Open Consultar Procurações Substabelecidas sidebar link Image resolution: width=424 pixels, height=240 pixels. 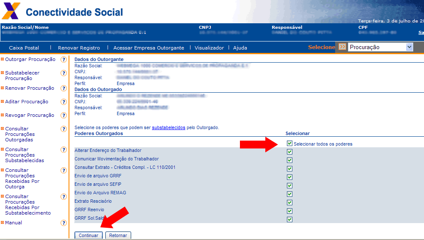click(x=25, y=155)
